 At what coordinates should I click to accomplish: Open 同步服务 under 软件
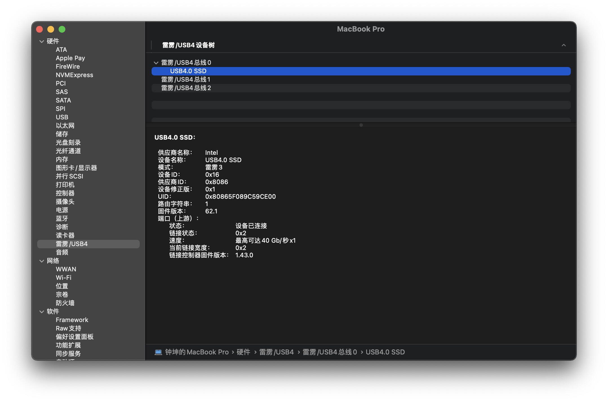tap(68, 354)
